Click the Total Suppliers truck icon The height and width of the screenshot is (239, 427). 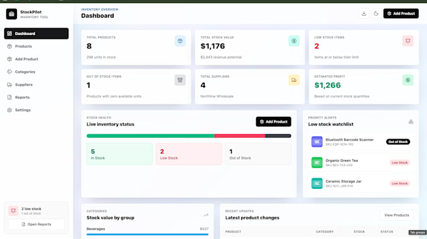[x=294, y=80]
